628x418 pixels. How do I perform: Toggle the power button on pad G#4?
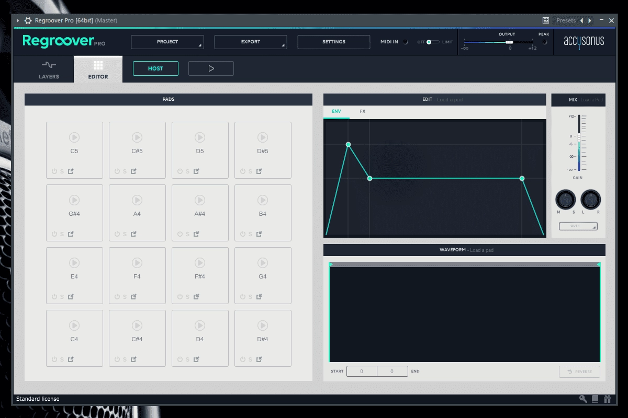(x=54, y=234)
